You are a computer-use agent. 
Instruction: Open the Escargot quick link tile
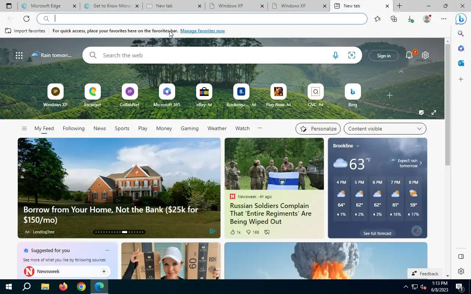[92, 96]
